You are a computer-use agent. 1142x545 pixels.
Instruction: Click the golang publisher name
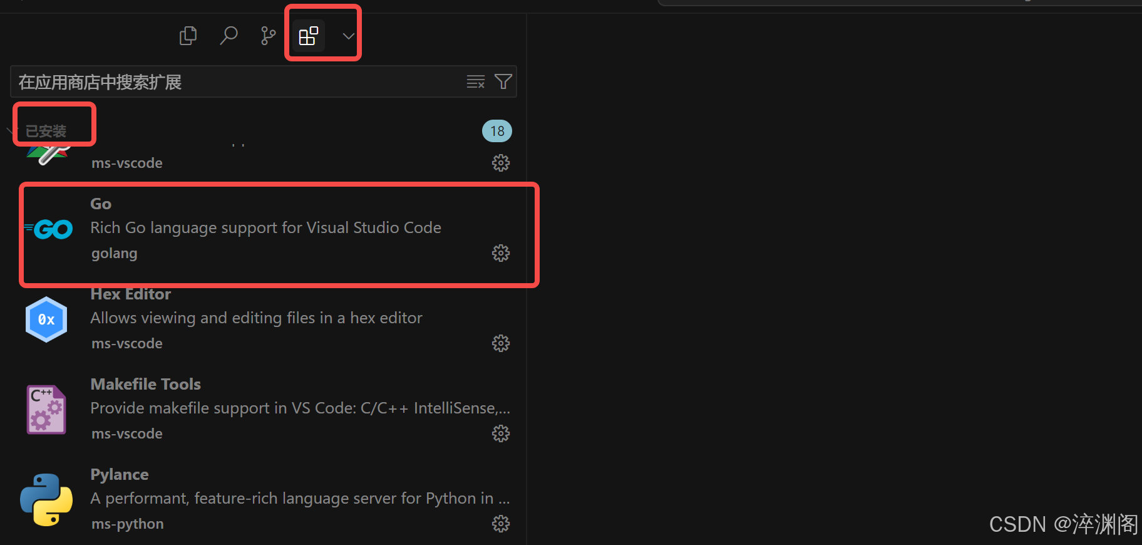pyautogui.click(x=115, y=254)
